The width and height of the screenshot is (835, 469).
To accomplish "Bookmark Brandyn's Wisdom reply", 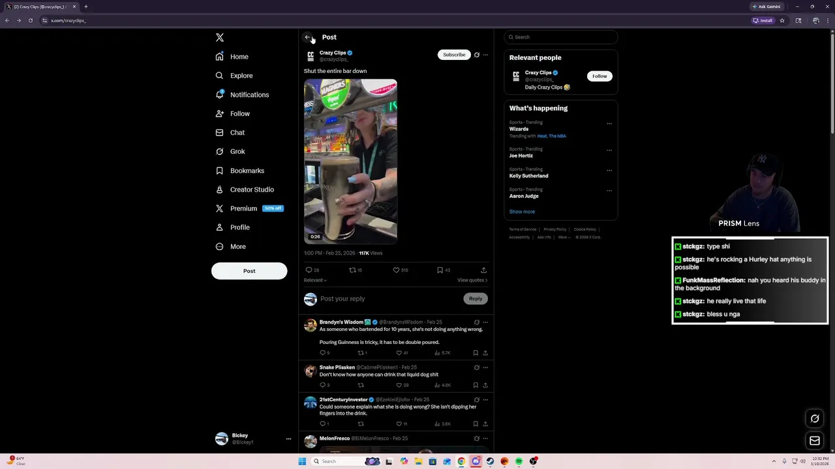I will (476, 353).
